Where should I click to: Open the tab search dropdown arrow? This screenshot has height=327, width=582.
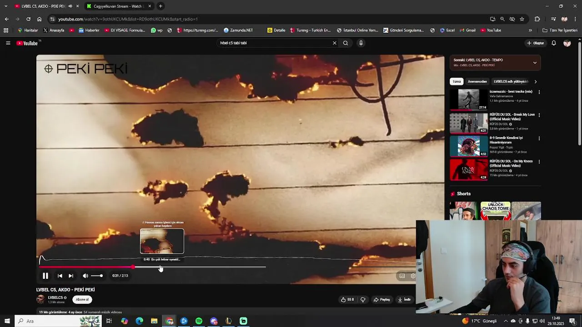pos(6,6)
